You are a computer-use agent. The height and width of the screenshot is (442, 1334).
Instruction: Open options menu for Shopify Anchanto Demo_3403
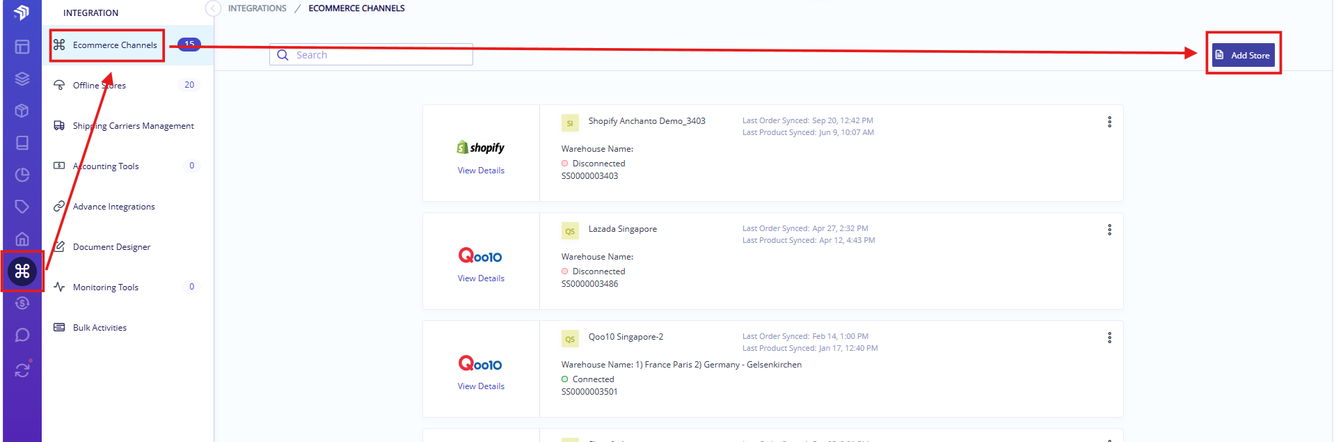(1109, 122)
